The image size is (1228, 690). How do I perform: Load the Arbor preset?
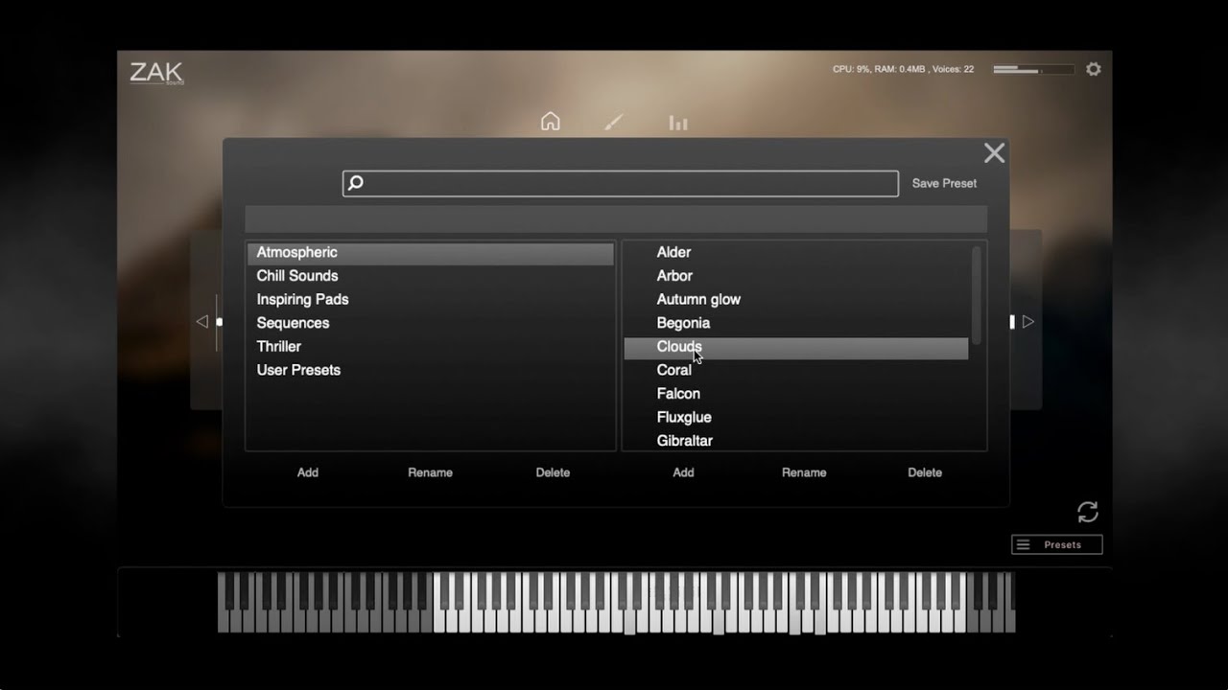tap(796, 276)
